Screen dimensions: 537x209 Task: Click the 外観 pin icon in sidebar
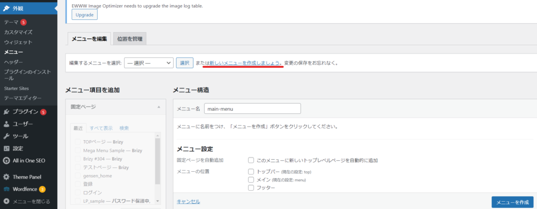(x=6, y=8)
